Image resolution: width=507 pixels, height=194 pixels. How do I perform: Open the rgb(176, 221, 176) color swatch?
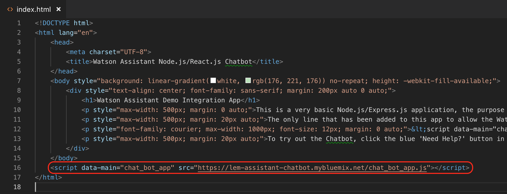[x=248, y=81]
